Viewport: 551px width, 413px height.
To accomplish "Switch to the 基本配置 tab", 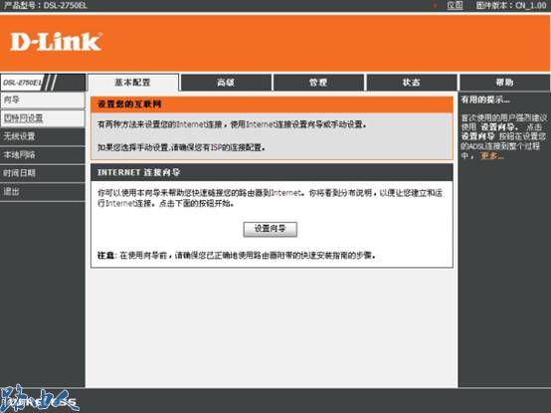I will point(133,83).
